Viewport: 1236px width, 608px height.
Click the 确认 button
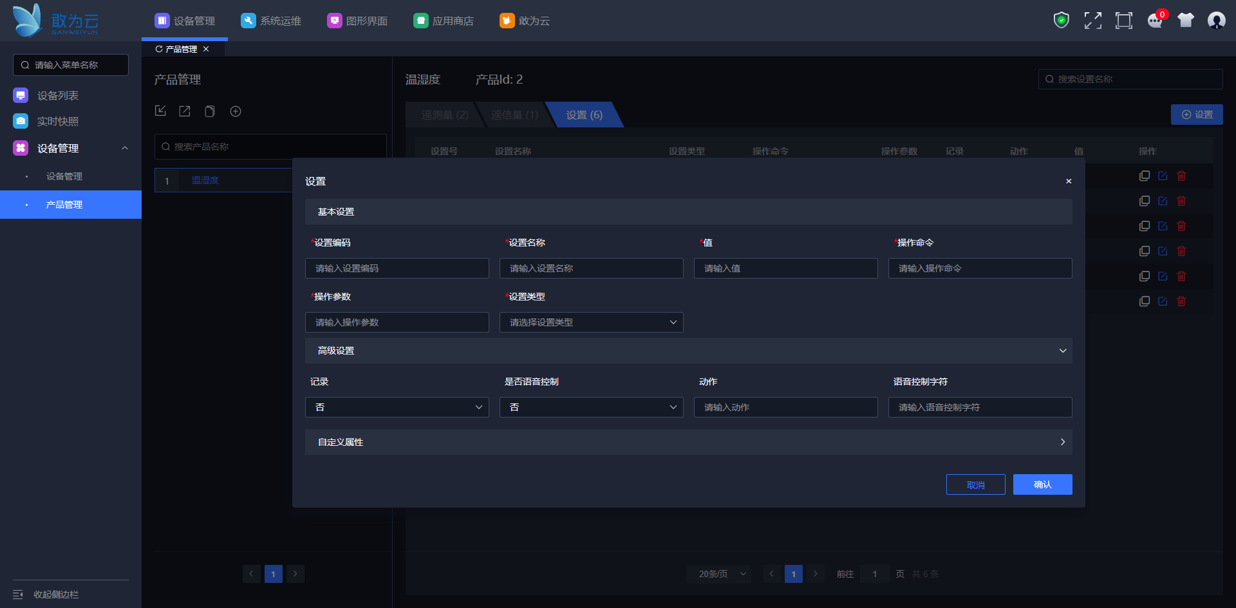(1042, 484)
